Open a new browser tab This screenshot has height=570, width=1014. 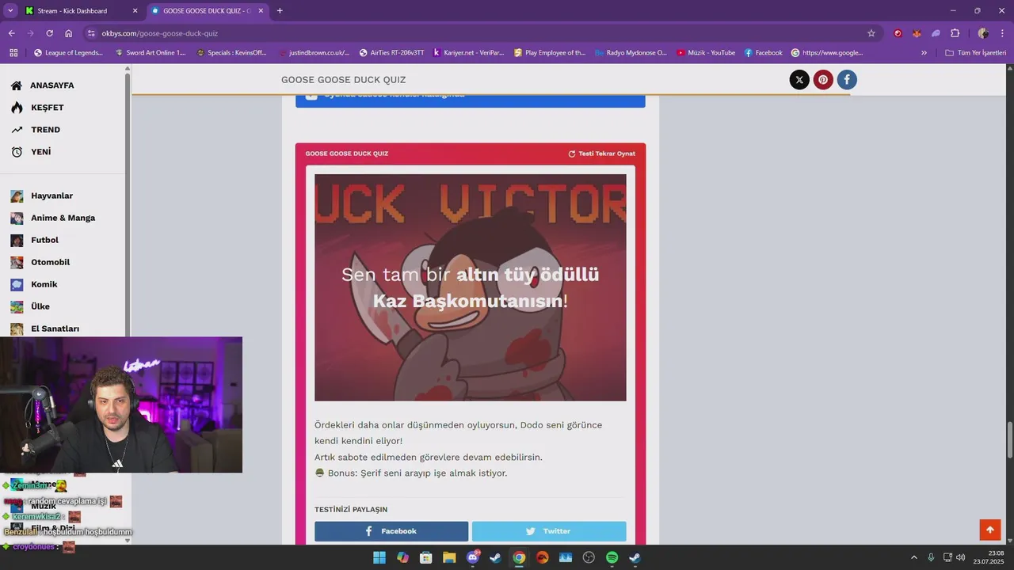(280, 11)
